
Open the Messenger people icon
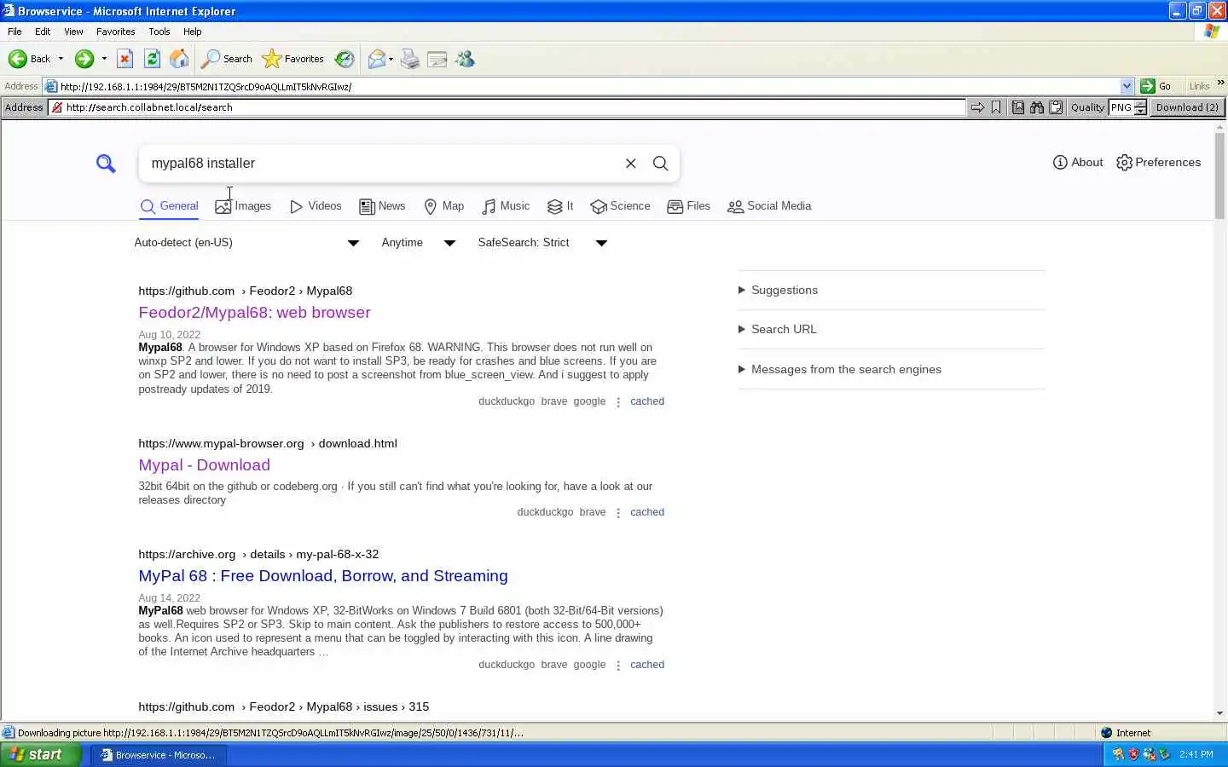tap(465, 59)
